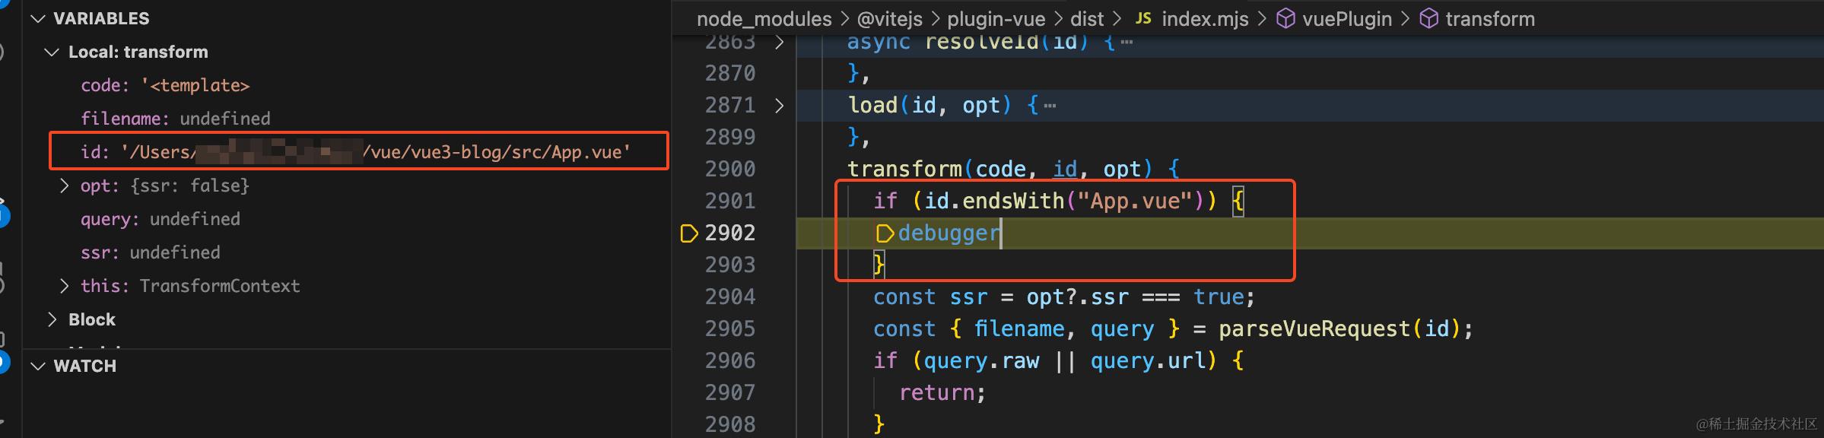1824x438 pixels.
Task: Open node_modules breadcrumb segment
Action: pos(764,19)
